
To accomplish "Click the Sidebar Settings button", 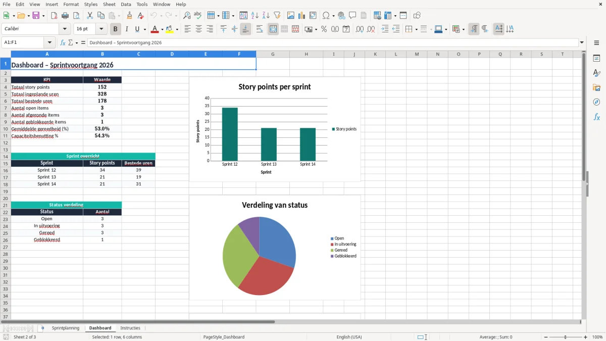I will 596,43.
